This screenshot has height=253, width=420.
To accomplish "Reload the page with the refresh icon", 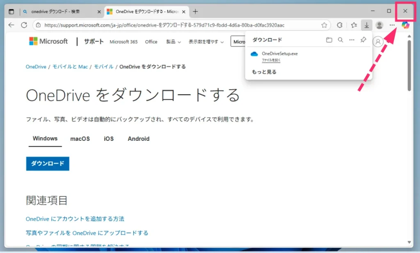I will click(x=24, y=25).
